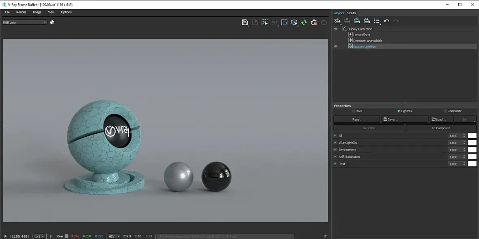The height and width of the screenshot is (239, 479).
Task: Click the pixel info icon in status bar
Action: pyautogui.click(x=6, y=236)
